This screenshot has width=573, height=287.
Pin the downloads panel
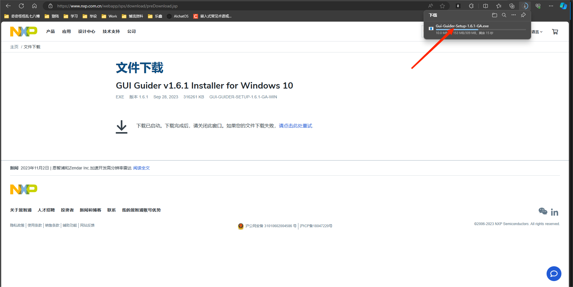pyautogui.click(x=523, y=15)
